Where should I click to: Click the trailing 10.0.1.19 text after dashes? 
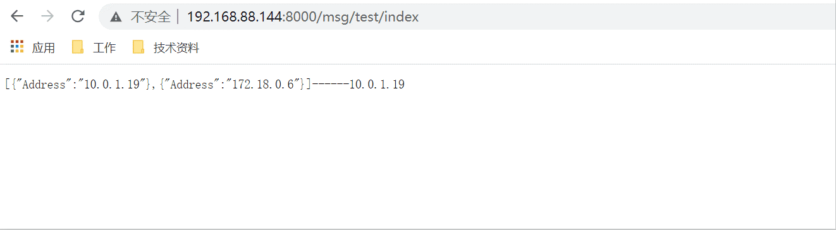click(377, 84)
